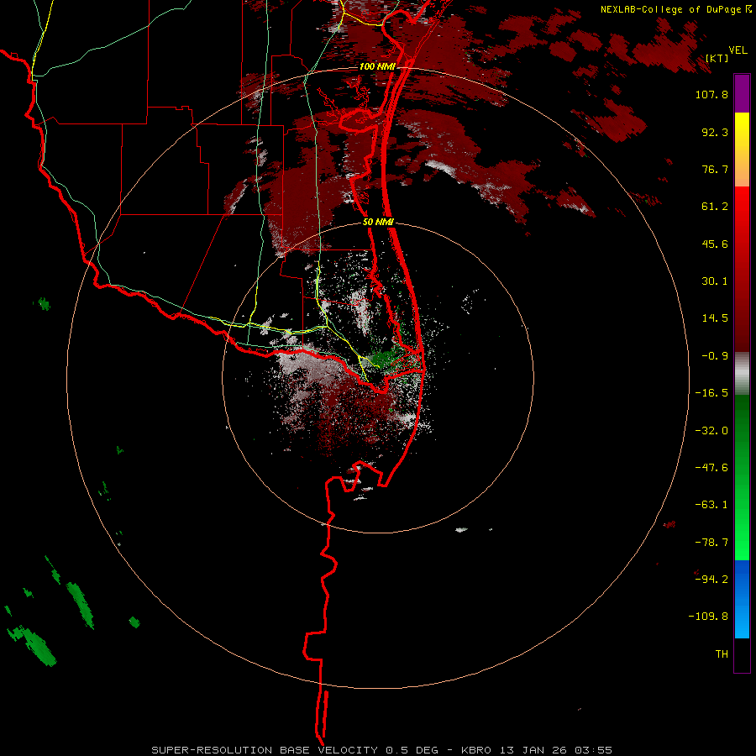Click the blue segment of the color bar
The width and height of the screenshot is (756, 756).
tap(742, 599)
